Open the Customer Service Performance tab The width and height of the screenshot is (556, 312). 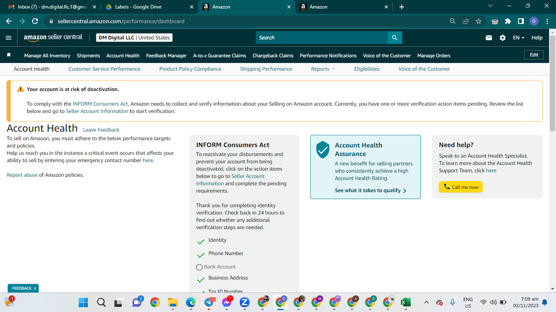point(104,69)
